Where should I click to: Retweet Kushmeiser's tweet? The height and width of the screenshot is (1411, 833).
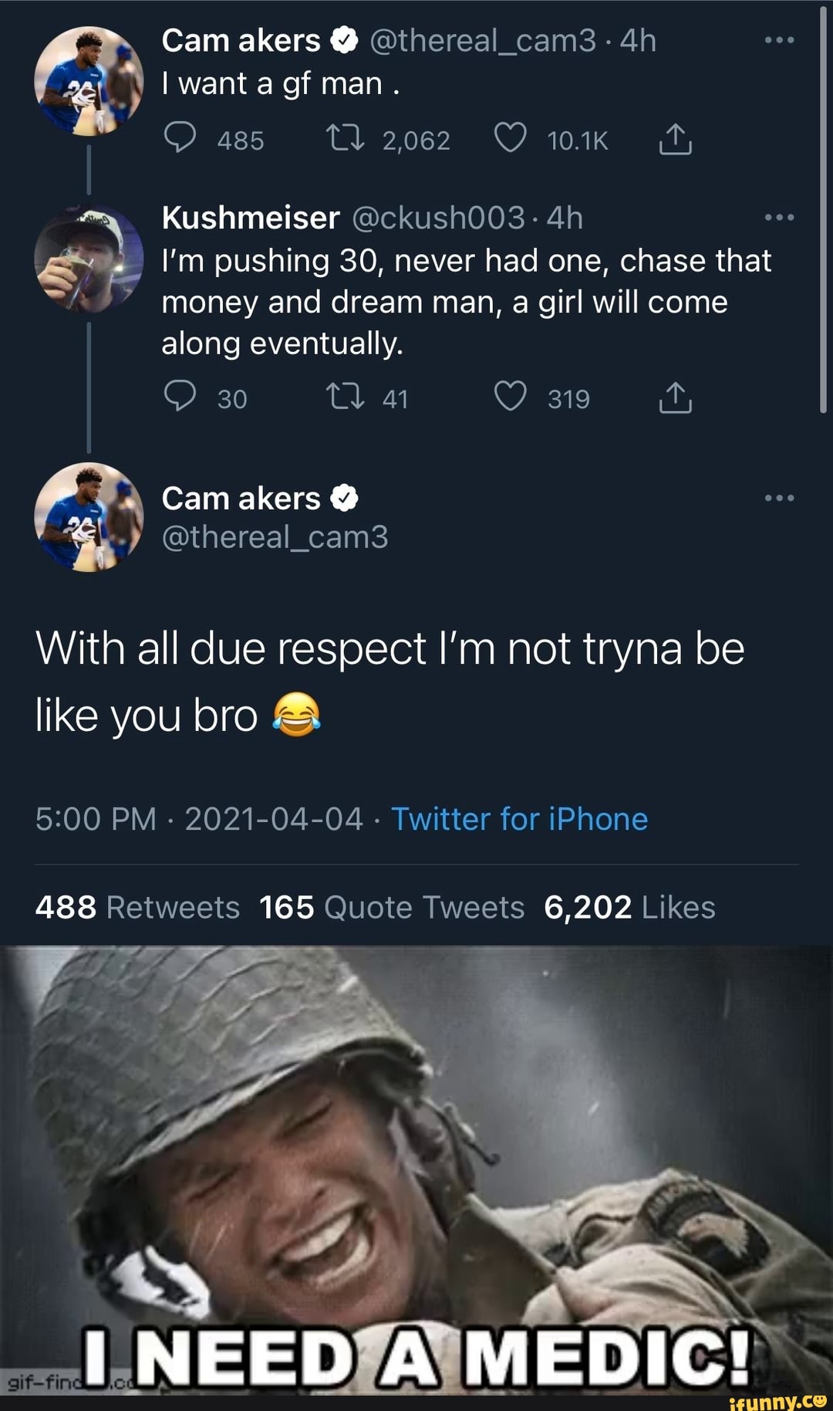coord(345,398)
